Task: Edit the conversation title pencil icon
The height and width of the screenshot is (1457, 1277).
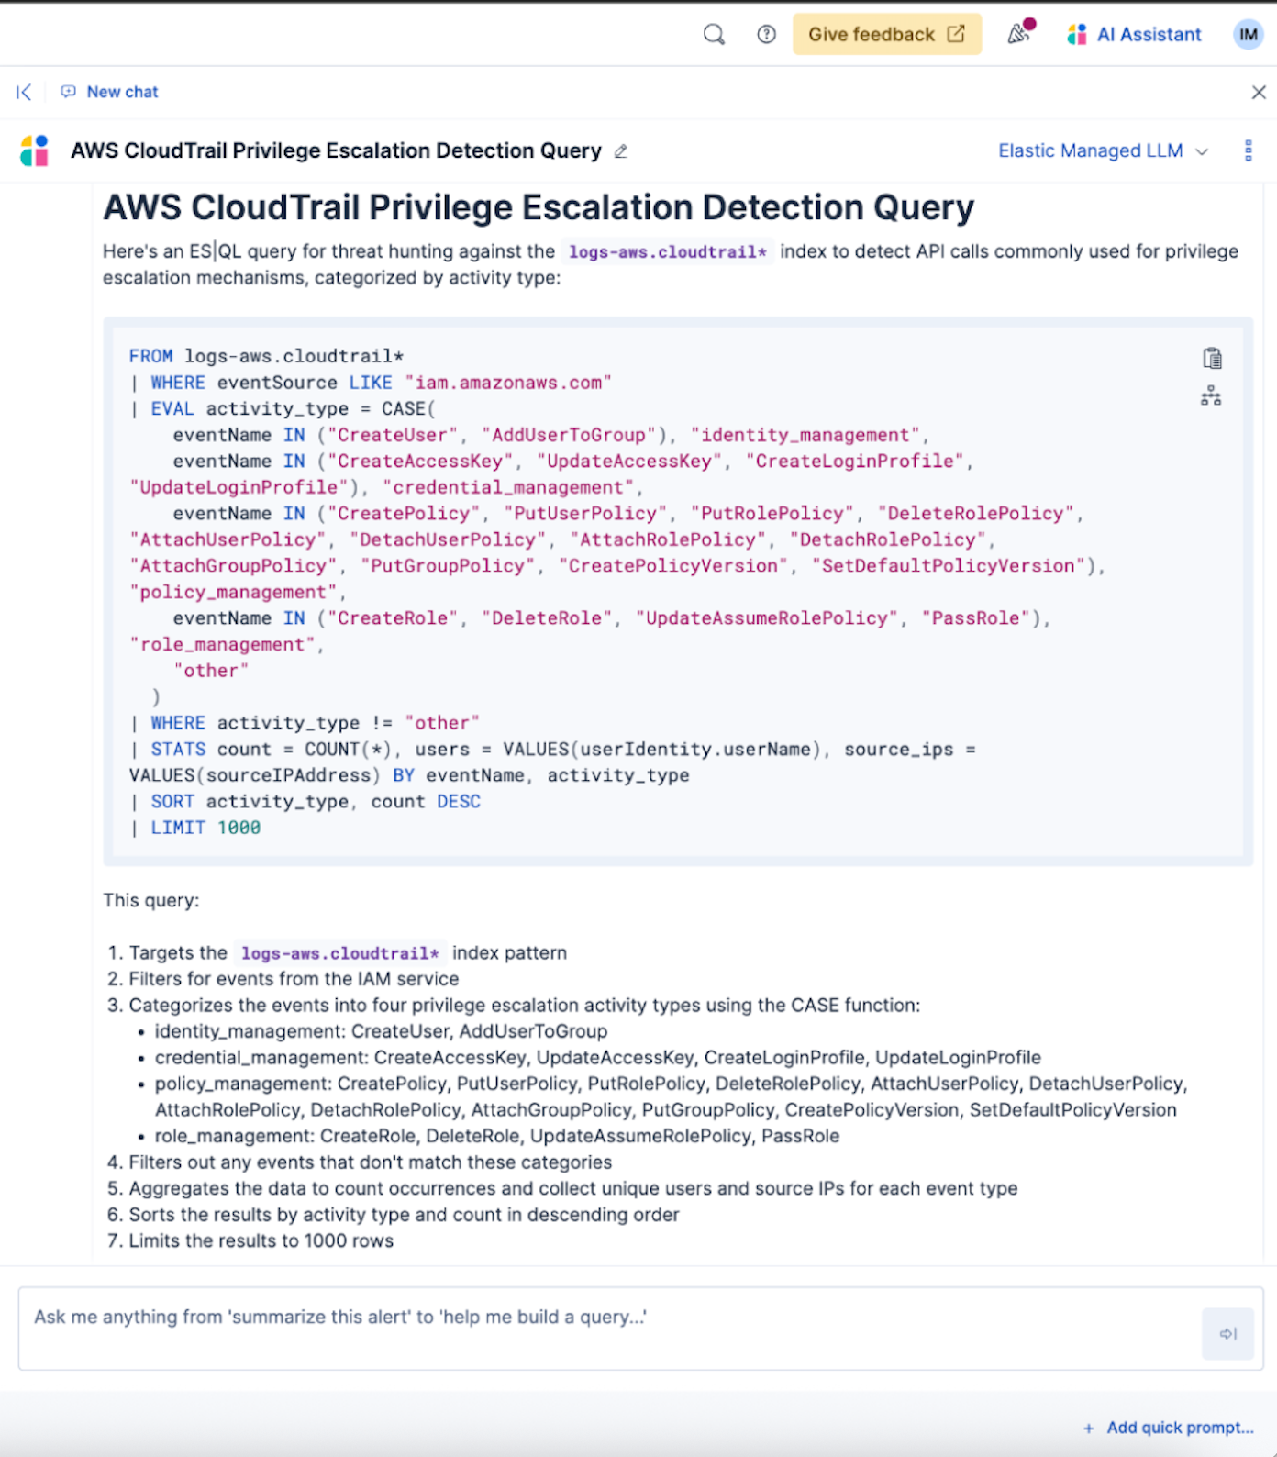Action: pyautogui.click(x=621, y=151)
